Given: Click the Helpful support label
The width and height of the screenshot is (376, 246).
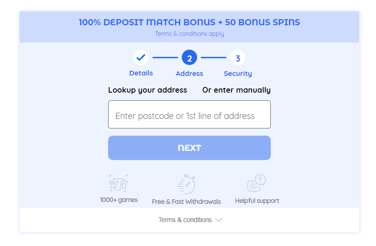Looking at the screenshot, I should (x=257, y=201).
